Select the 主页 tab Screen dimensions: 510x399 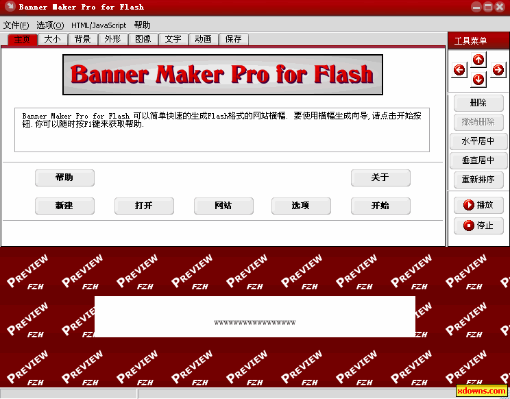click(x=22, y=39)
